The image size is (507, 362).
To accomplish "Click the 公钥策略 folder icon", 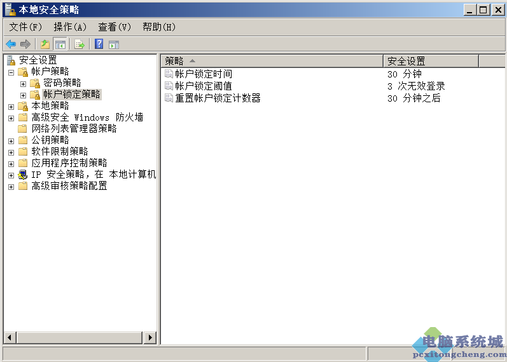I will [23, 140].
